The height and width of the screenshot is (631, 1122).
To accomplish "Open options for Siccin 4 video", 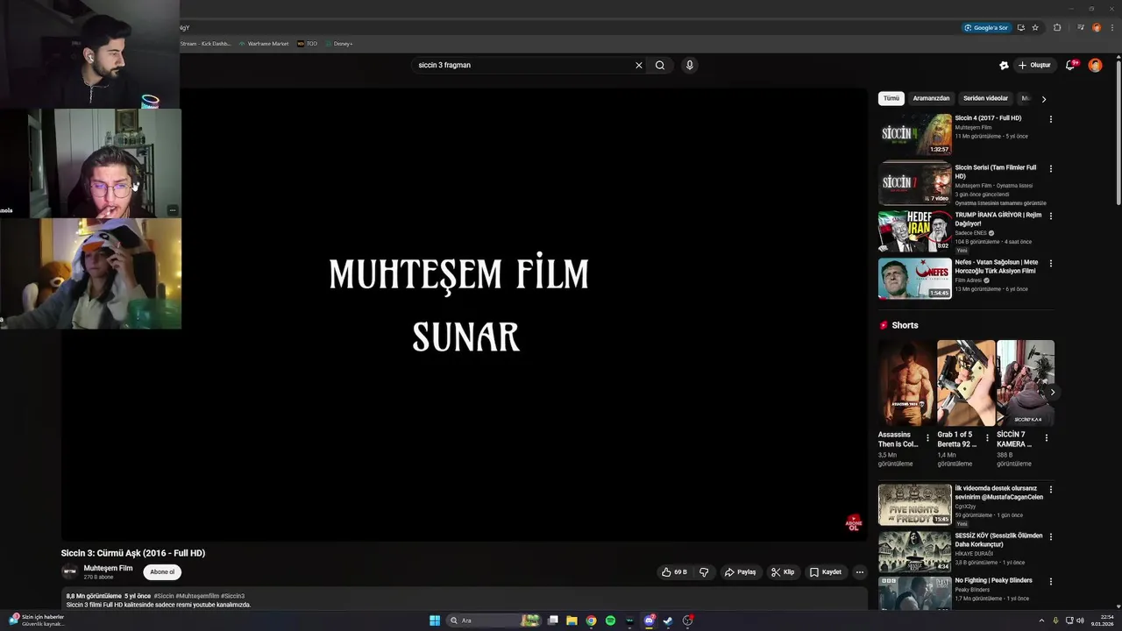I will [x=1051, y=119].
